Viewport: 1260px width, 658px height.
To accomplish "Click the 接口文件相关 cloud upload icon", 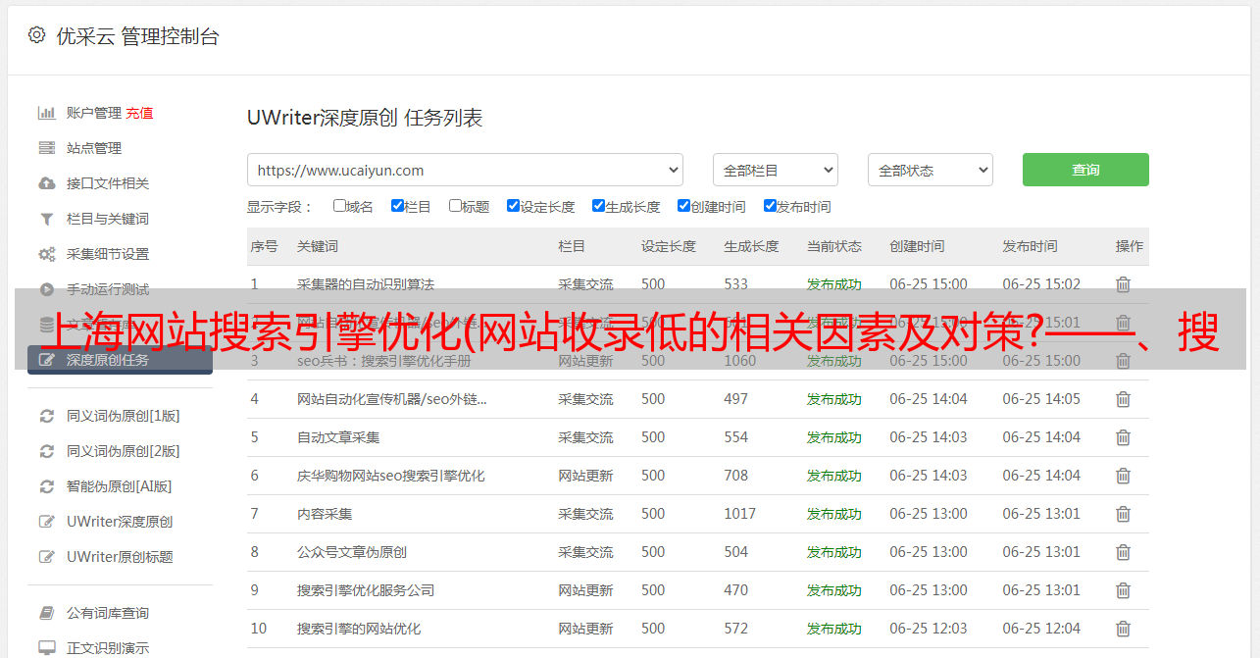I will point(46,183).
